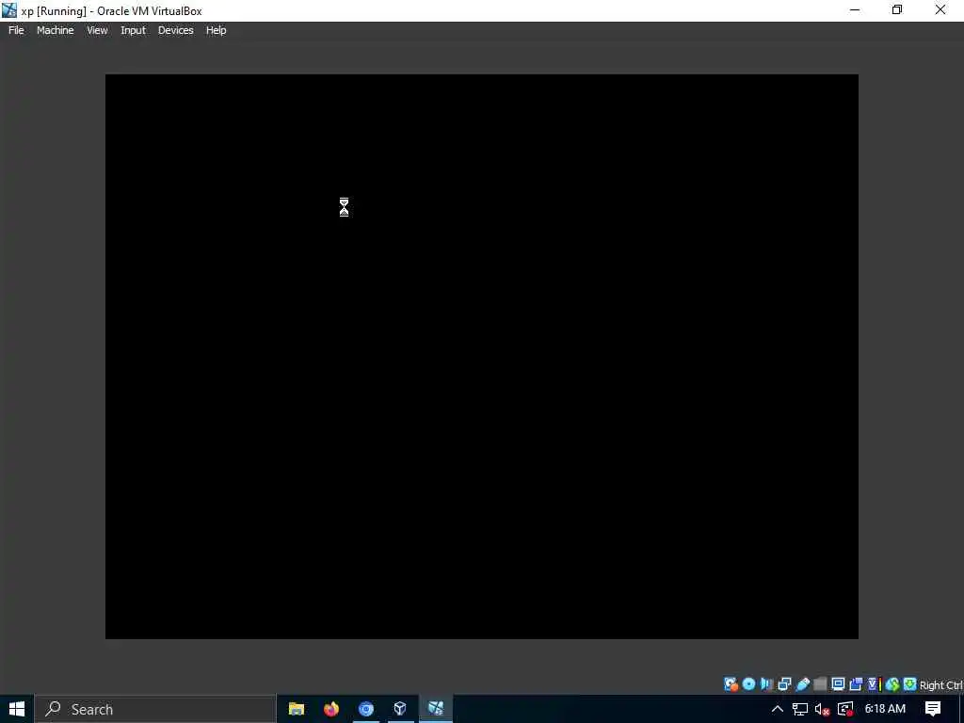
Task: Open the 6:18 AM clock
Action: click(885, 709)
